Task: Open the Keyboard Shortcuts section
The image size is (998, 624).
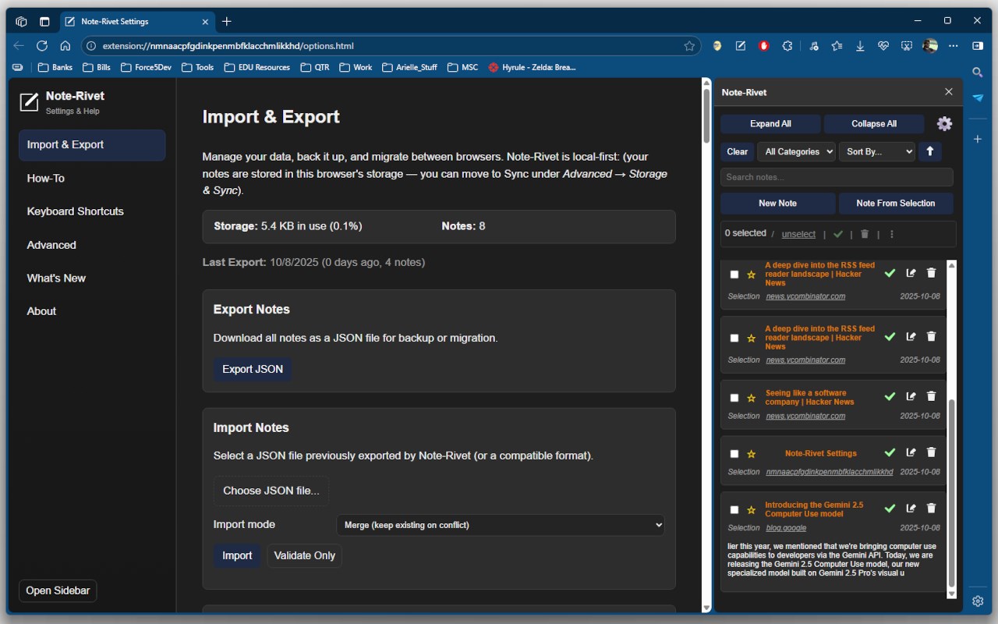Action: pyautogui.click(x=92, y=211)
